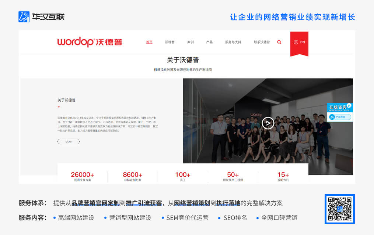Image resolution: width=374 pixels, height=235 pixels.
Task: Click the 26000+ statistic
Action: (x=82, y=177)
